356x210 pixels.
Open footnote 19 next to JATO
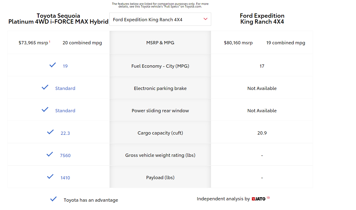click(x=268, y=198)
